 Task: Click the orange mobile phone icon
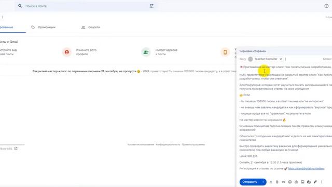click(x=225, y=52)
